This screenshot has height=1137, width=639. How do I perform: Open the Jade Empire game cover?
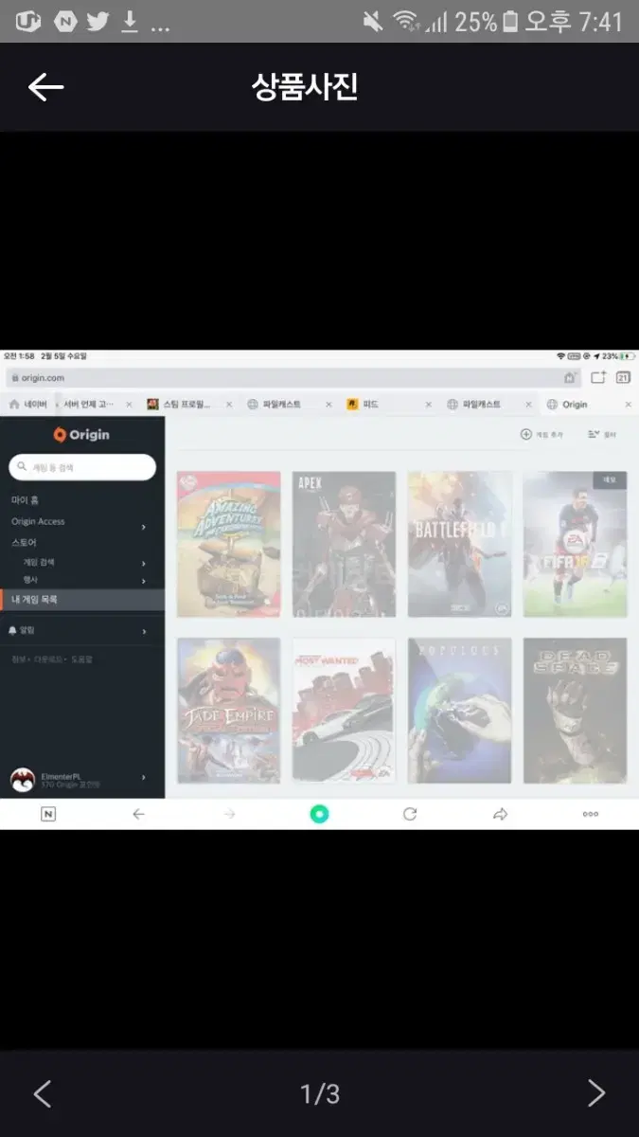[229, 710]
